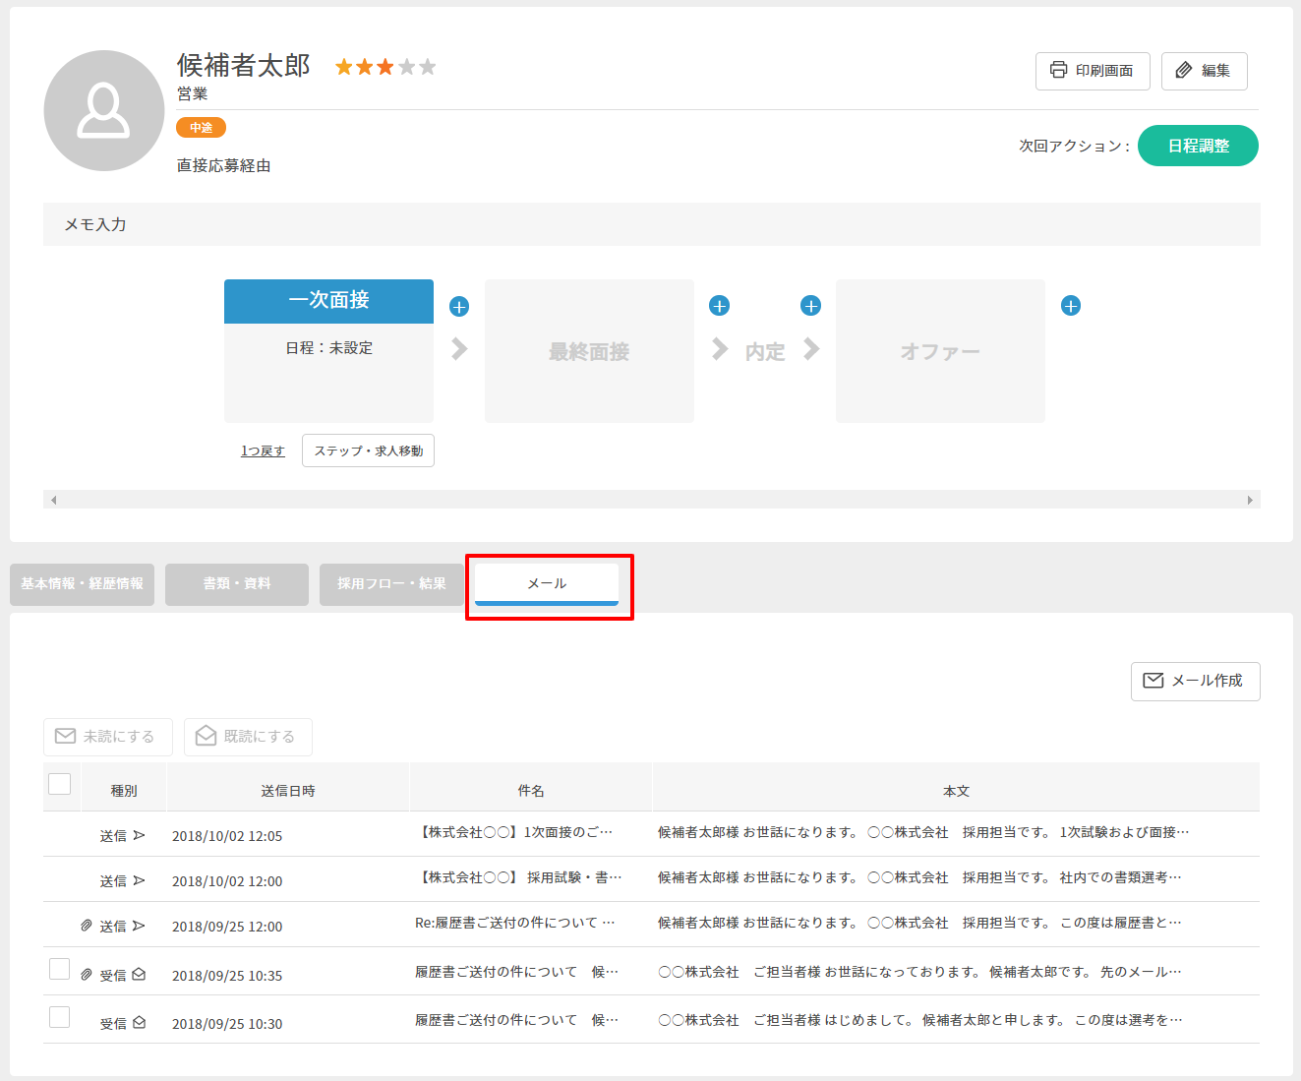The height and width of the screenshot is (1081, 1301).
Task: Add step with plus icon after 一次面接
Action: [x=459, y=307]
